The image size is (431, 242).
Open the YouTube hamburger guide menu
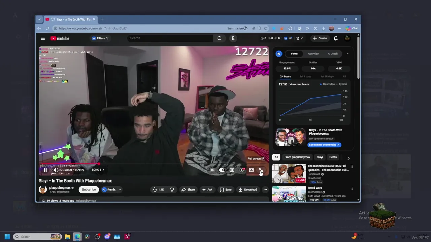(43, 38)
